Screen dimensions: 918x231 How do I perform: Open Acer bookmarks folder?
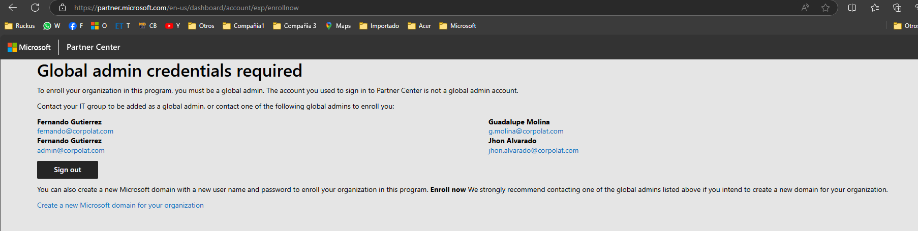pos(419,26)
